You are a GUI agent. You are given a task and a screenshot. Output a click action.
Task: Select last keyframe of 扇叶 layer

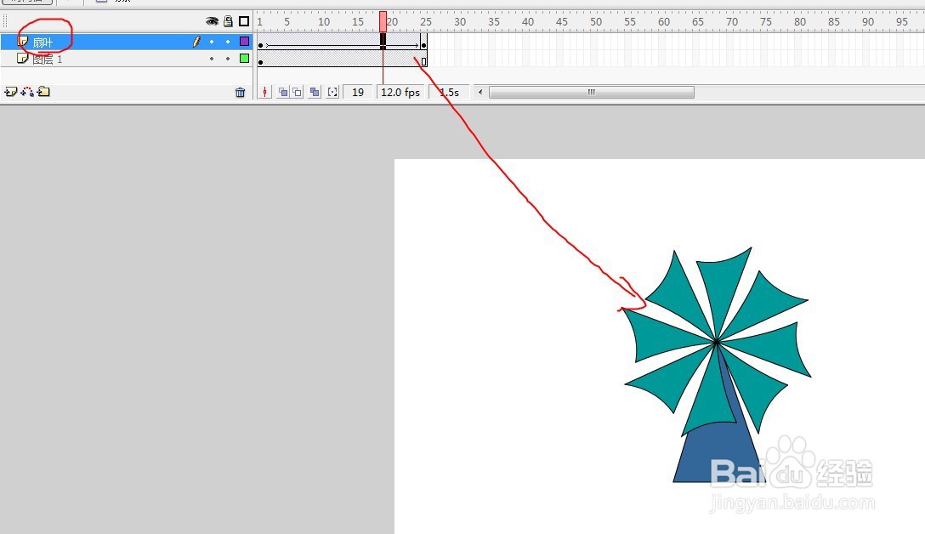click(423, 43)
